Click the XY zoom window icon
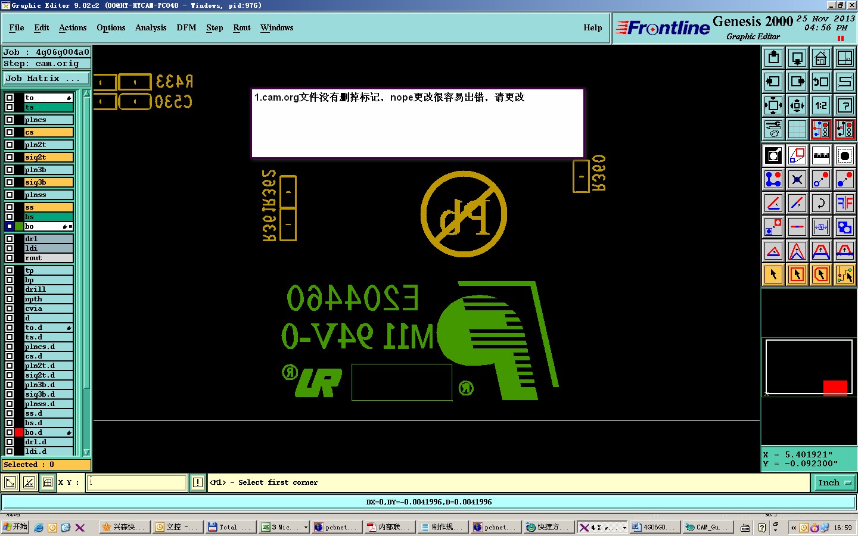This screenshot has width=858, height=536. click(x=845, y=58)
